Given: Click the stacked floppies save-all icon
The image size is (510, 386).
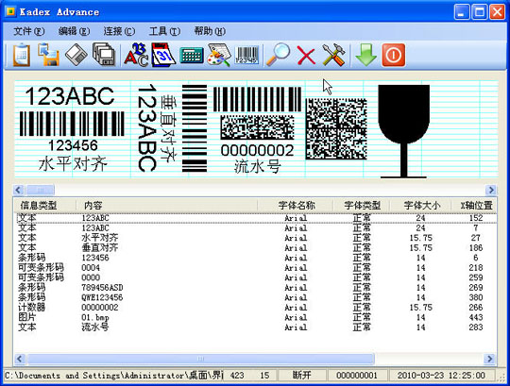Looking at the screenshot, I should (104, 56).
